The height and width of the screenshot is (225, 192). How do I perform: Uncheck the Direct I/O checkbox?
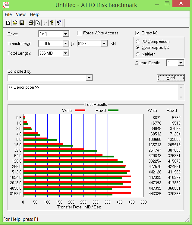(x=138, y=33)
